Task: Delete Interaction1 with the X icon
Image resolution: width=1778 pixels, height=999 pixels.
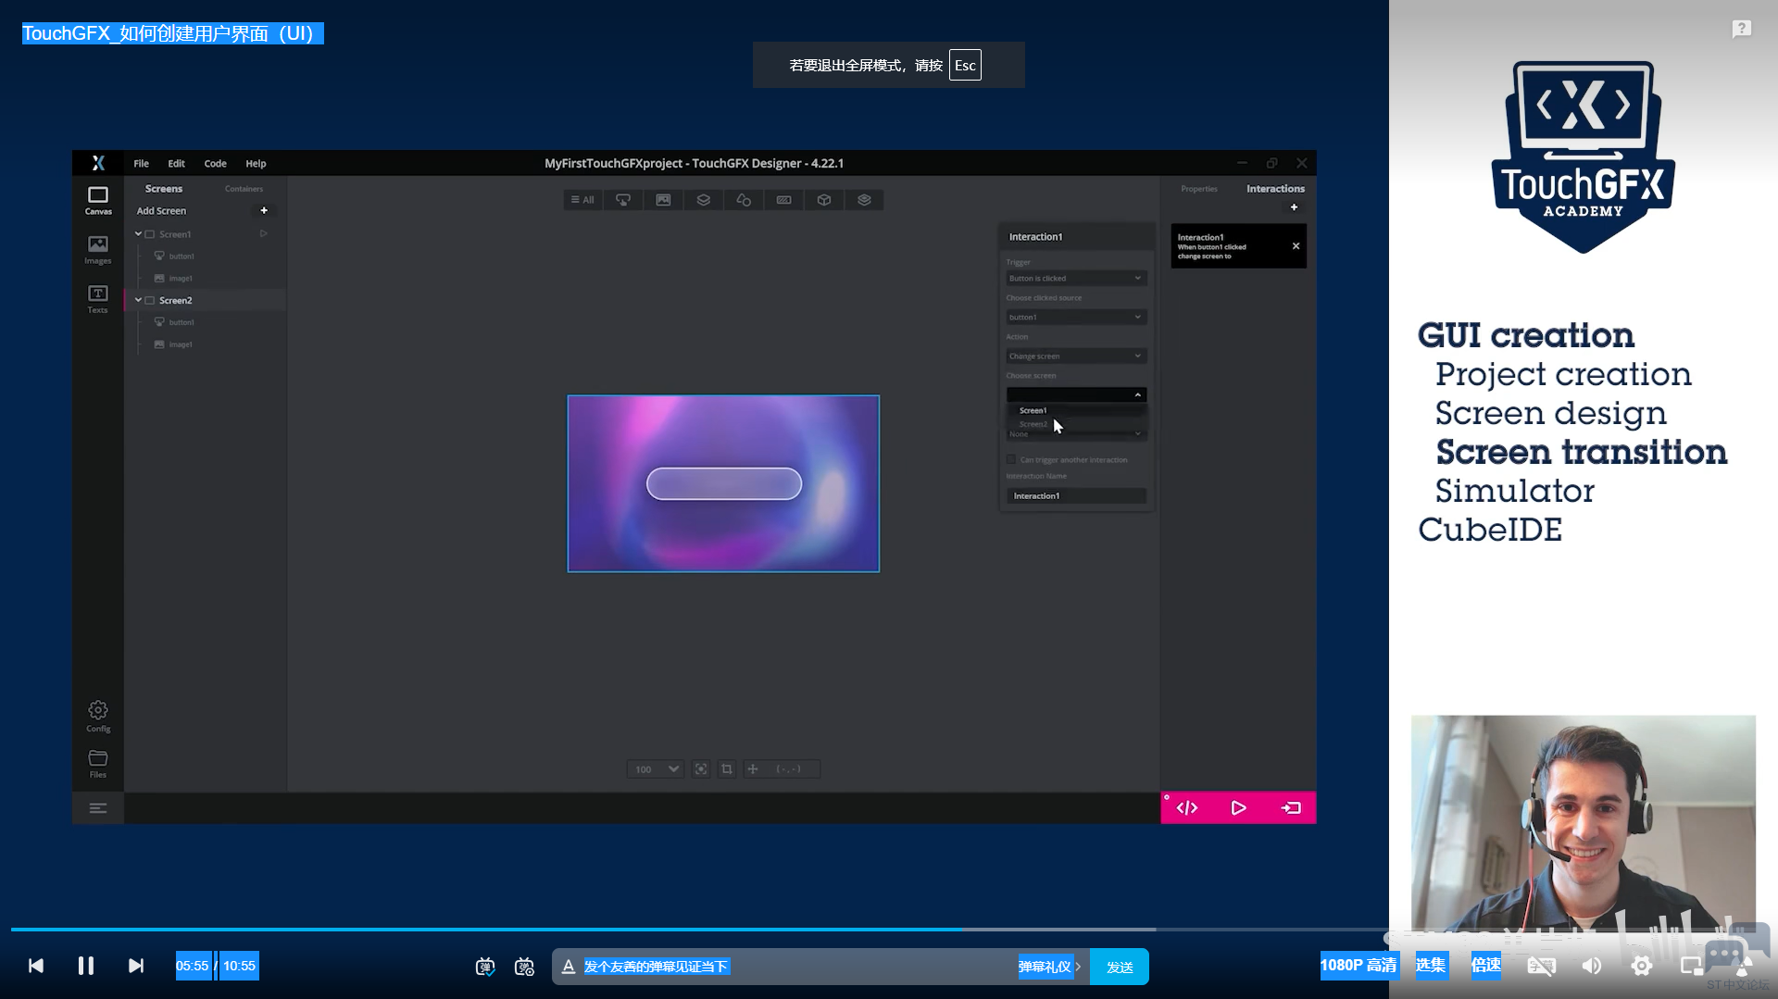Action: 1296,246
